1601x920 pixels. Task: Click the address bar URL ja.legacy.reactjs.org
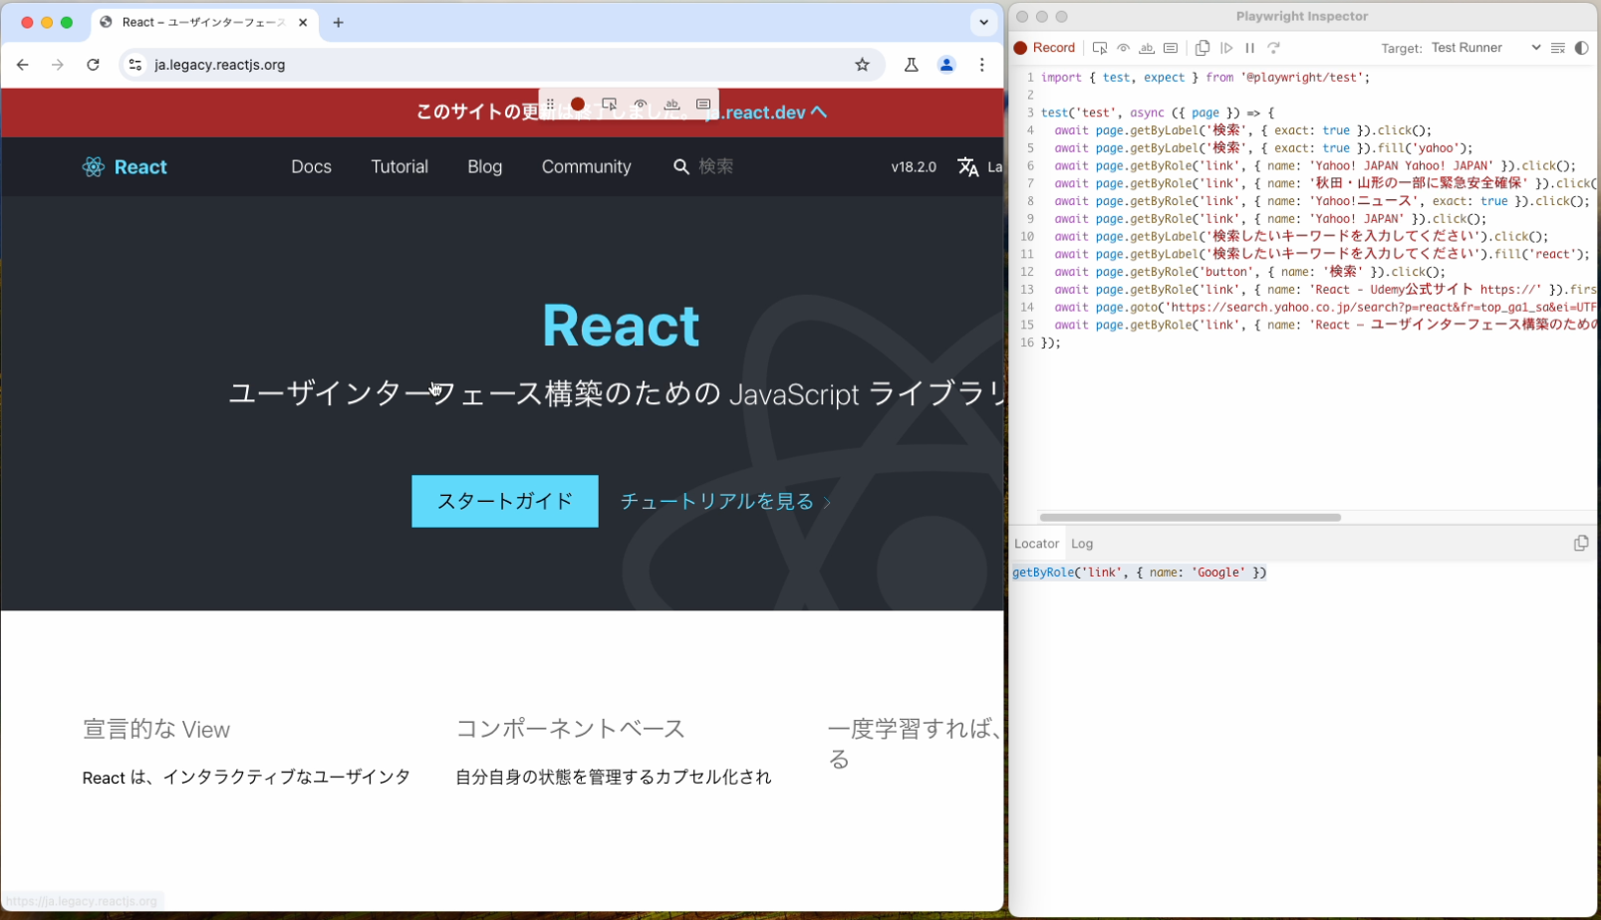(x=220, y=65)
